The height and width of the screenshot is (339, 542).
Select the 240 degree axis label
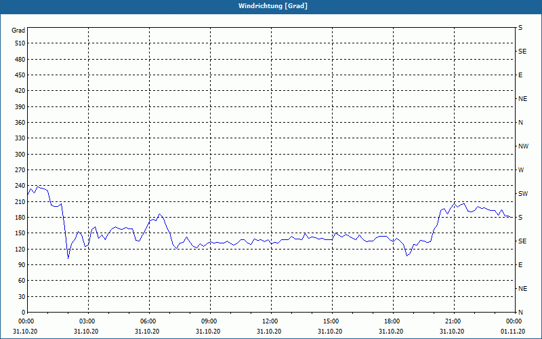tap(20, 186)
